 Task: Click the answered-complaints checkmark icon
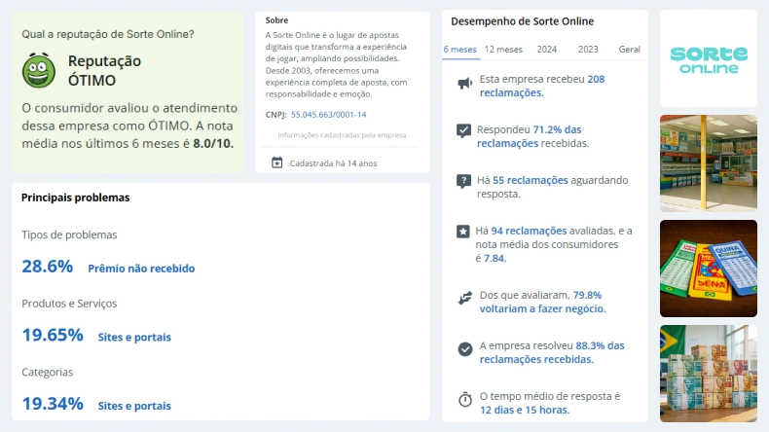(x=464, y=130)
